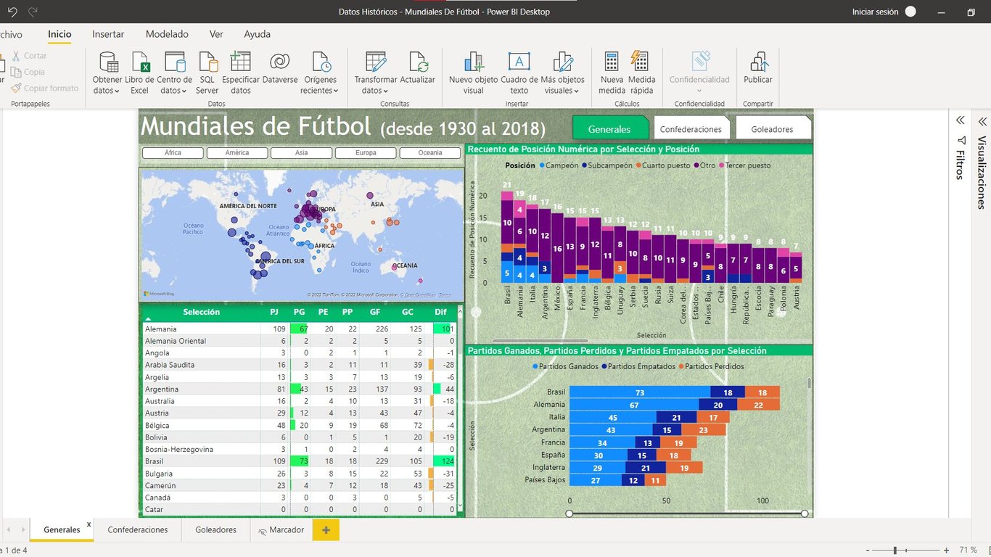Screen dimensions: 991x557
Task: Click the Generales report navigation button
Action: pos(609,129)
